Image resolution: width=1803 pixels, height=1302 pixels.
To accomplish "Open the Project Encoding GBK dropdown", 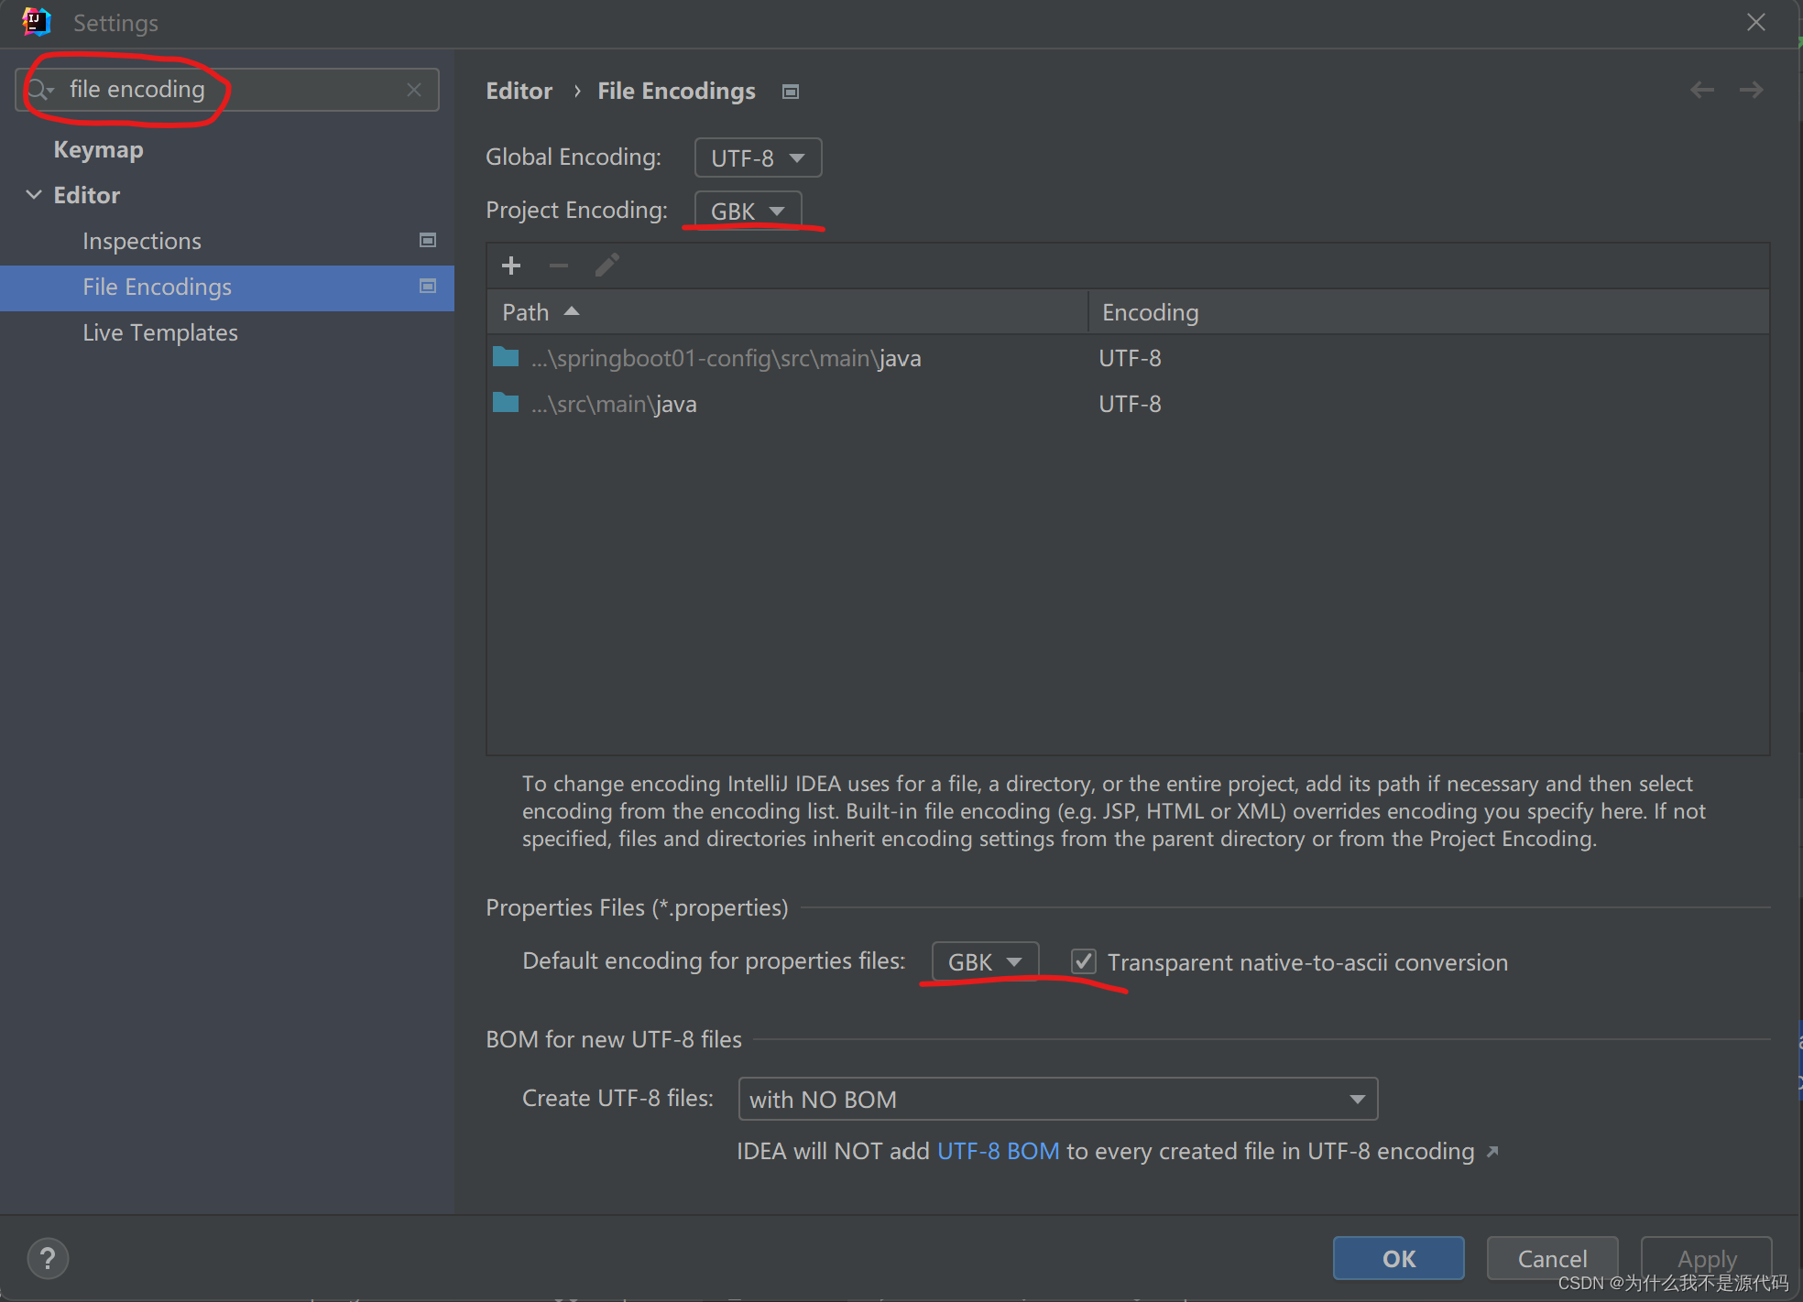I will [x=748, y=211].
